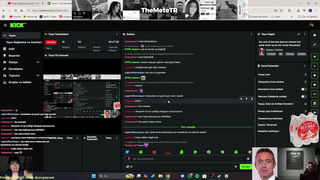The width and height of the screenshot is (320, 180).
Task: Click username HYPE_Husrev in günün nasıl geçti message
Action: (x=132, y=62)
